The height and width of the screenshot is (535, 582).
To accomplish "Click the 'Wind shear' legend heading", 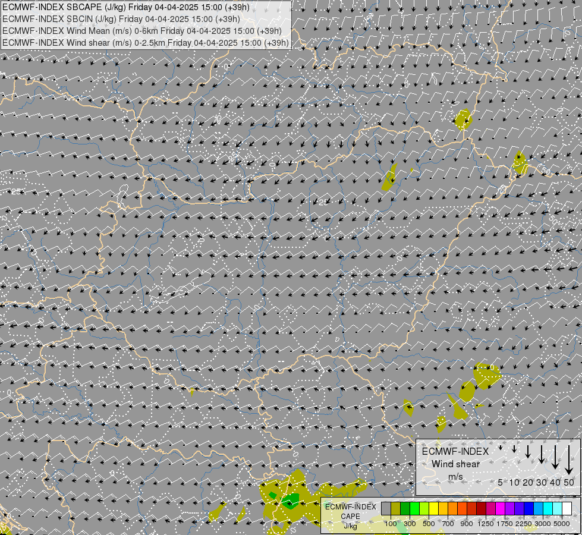I will (456, 464).
